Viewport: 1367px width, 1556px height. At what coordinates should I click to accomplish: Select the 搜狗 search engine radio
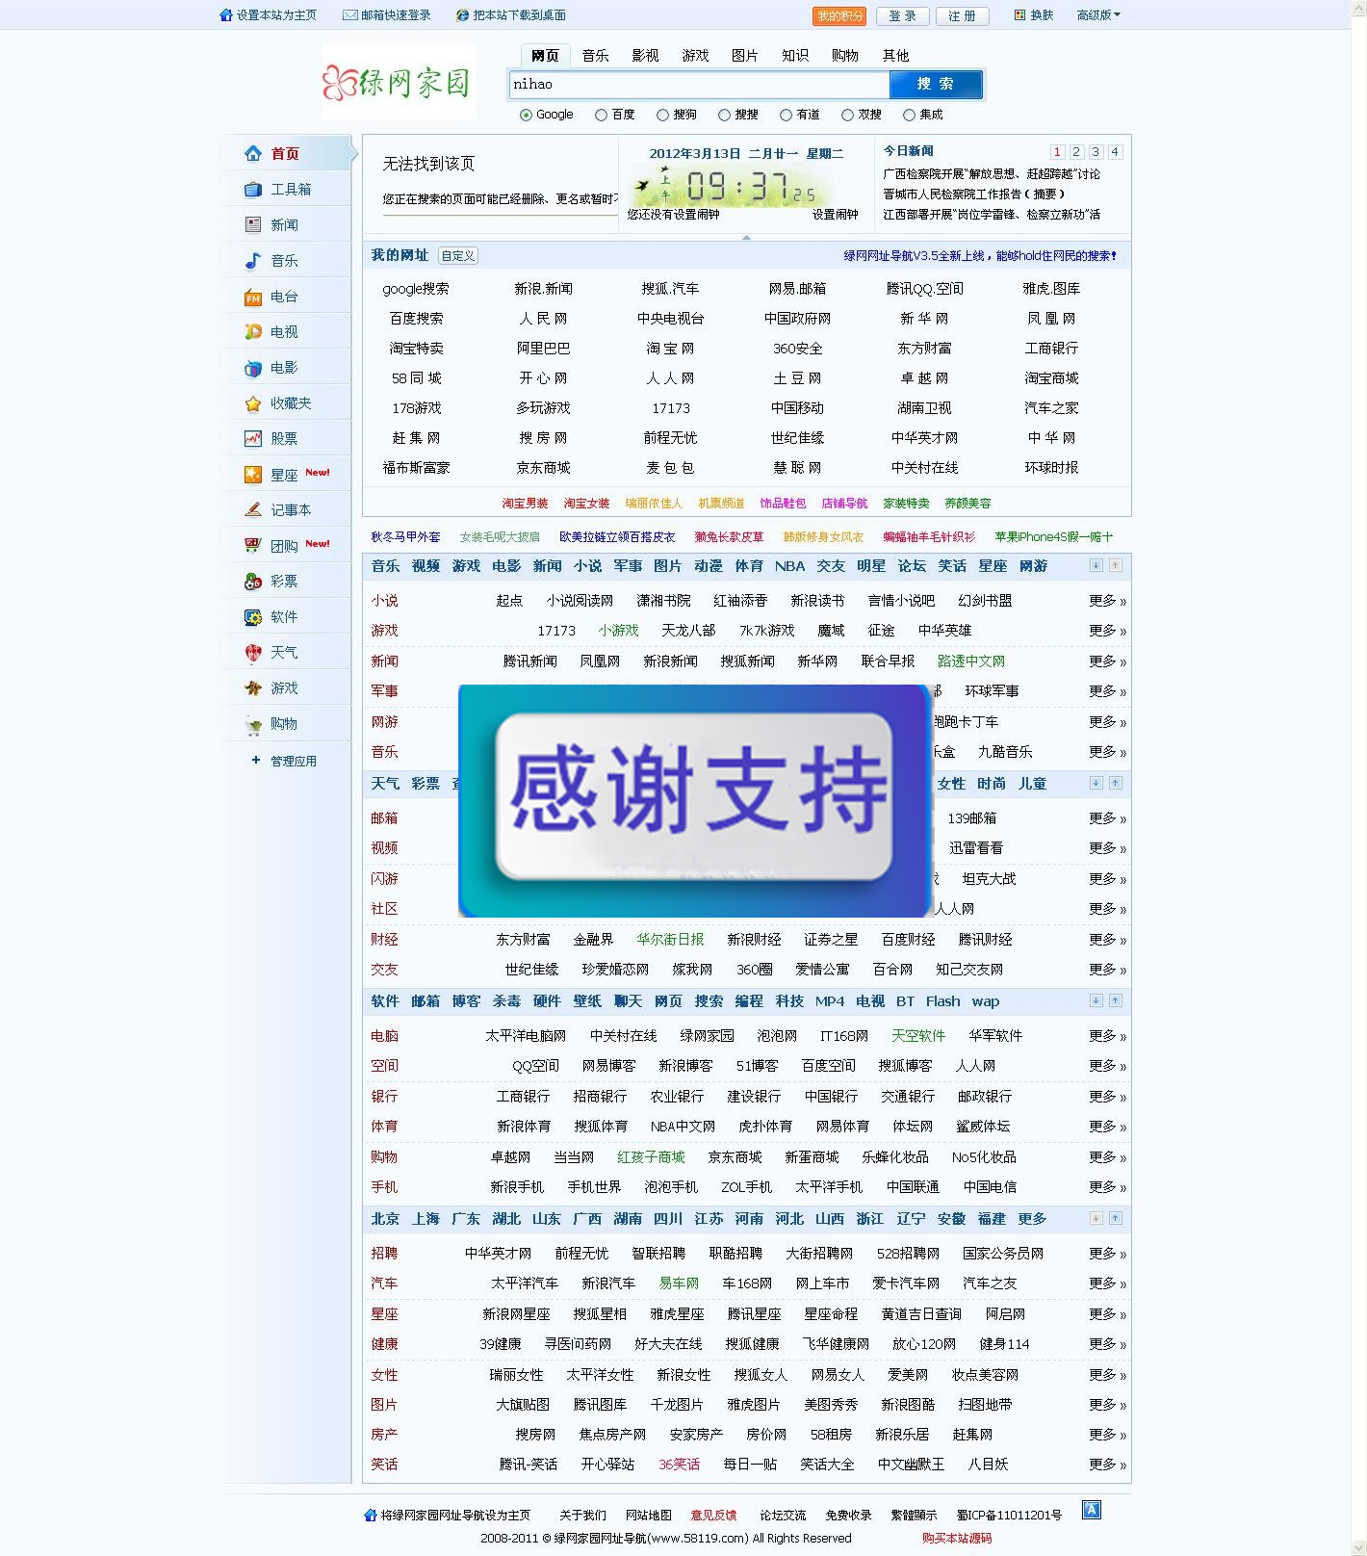(662, 116)
